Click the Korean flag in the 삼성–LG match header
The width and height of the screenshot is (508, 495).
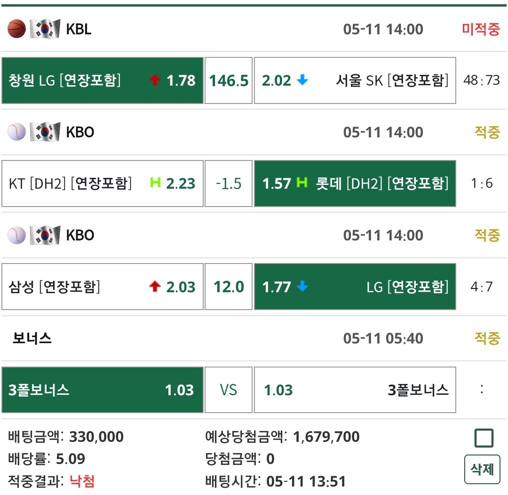[x=45, y=235]
